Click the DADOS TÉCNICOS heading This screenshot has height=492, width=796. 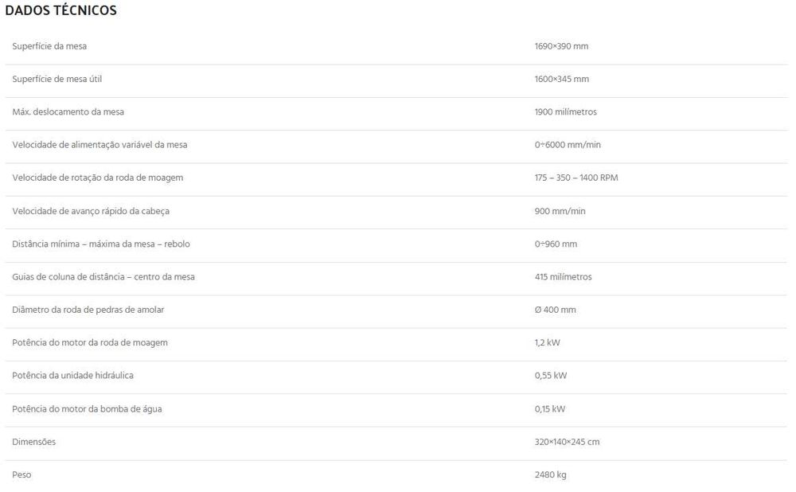point(60,11)
